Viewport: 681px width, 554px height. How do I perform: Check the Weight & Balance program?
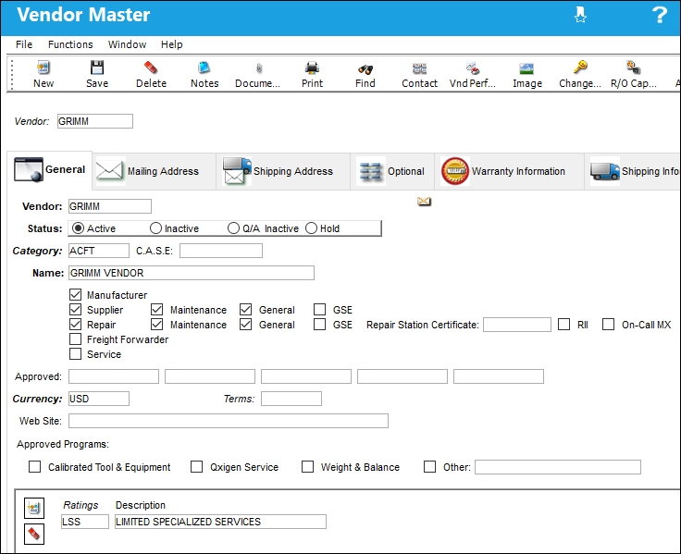tap(307, 467)
